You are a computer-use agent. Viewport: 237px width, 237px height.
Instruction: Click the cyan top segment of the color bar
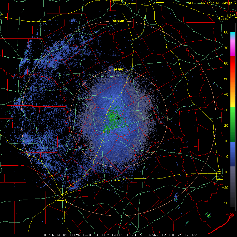(x=233, y=35)
